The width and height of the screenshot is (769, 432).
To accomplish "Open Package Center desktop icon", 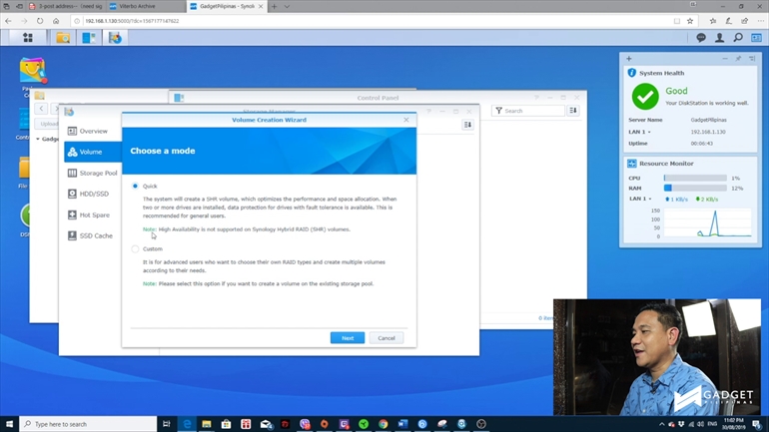I will (x=32, y=71).
